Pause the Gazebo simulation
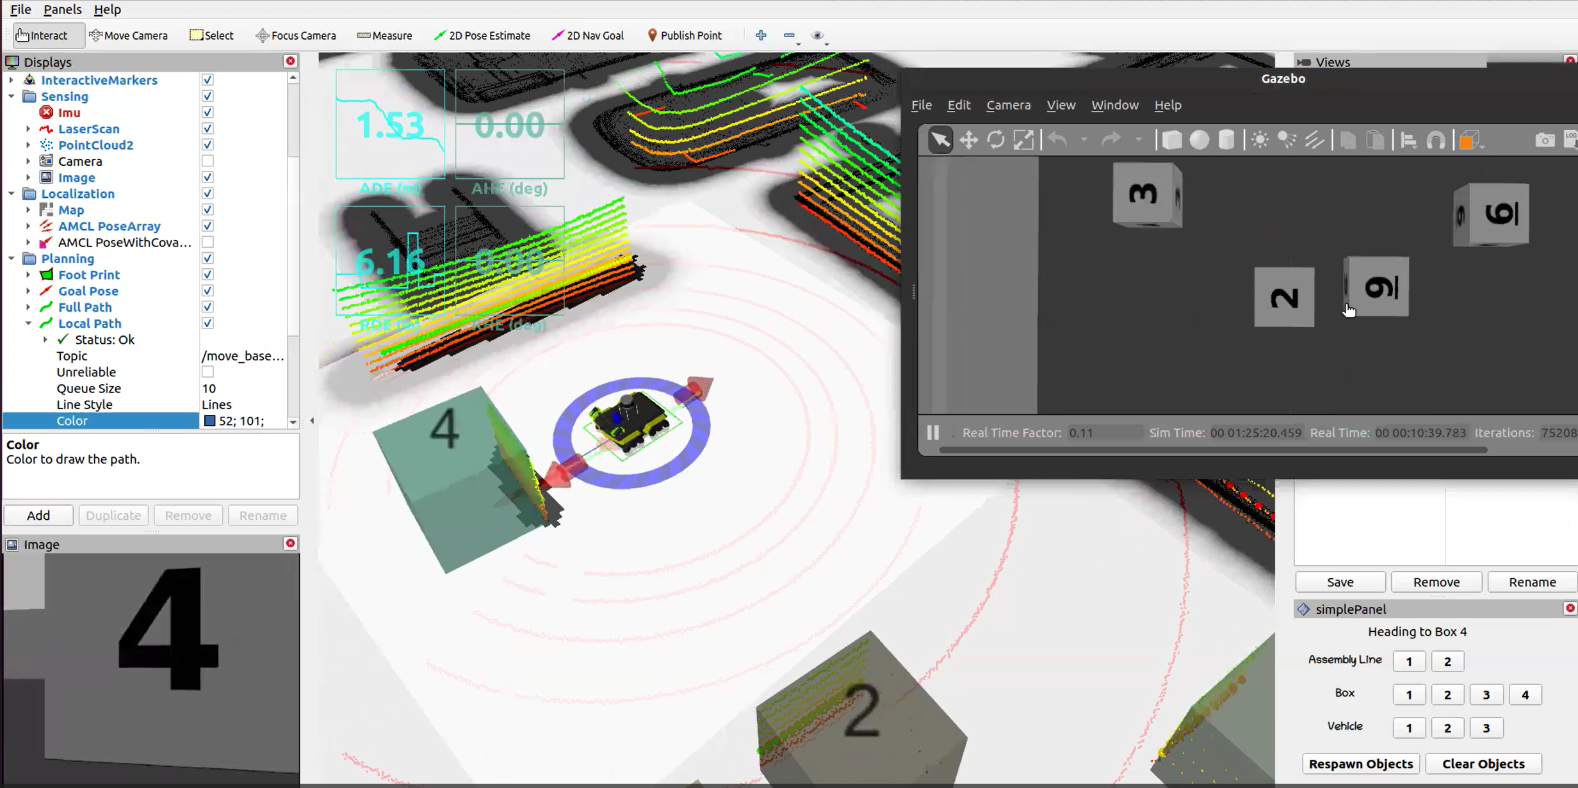The image size is (1578, 788). click(932, 433)
